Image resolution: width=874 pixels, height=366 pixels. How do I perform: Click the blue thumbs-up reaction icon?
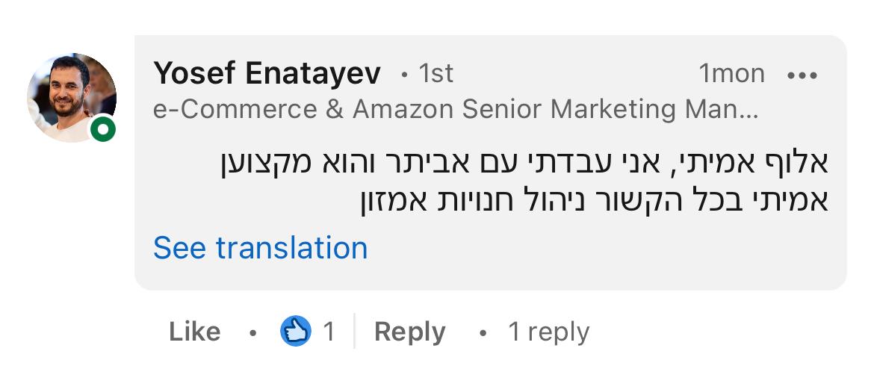tap(296, 331)
